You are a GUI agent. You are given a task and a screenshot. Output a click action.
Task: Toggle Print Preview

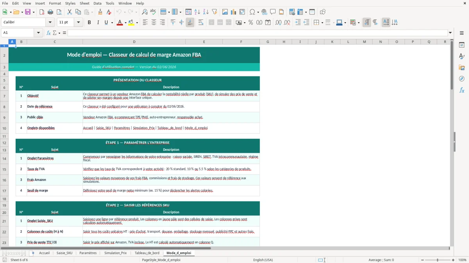[59, 12]
